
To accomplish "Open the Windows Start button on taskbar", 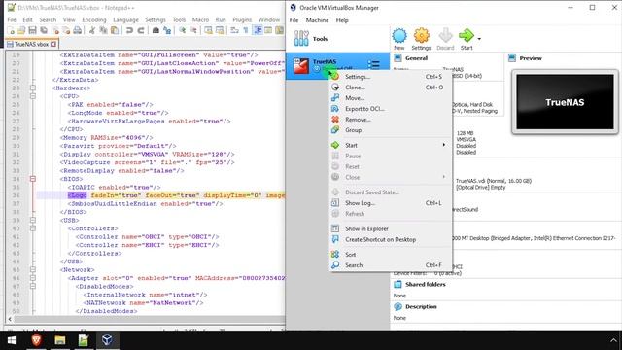I will tap(12, 340).
